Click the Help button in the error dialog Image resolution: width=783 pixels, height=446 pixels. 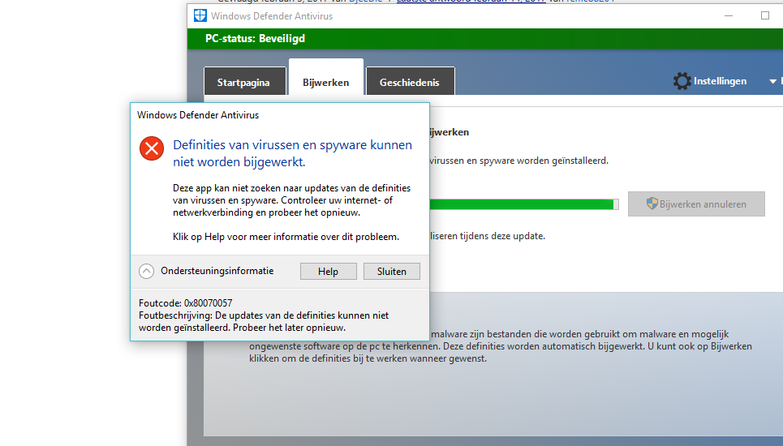[328, 272]
